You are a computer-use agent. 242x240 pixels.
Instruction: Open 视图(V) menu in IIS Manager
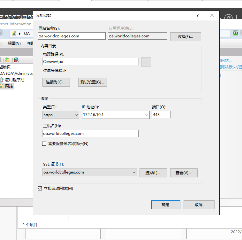14,43
